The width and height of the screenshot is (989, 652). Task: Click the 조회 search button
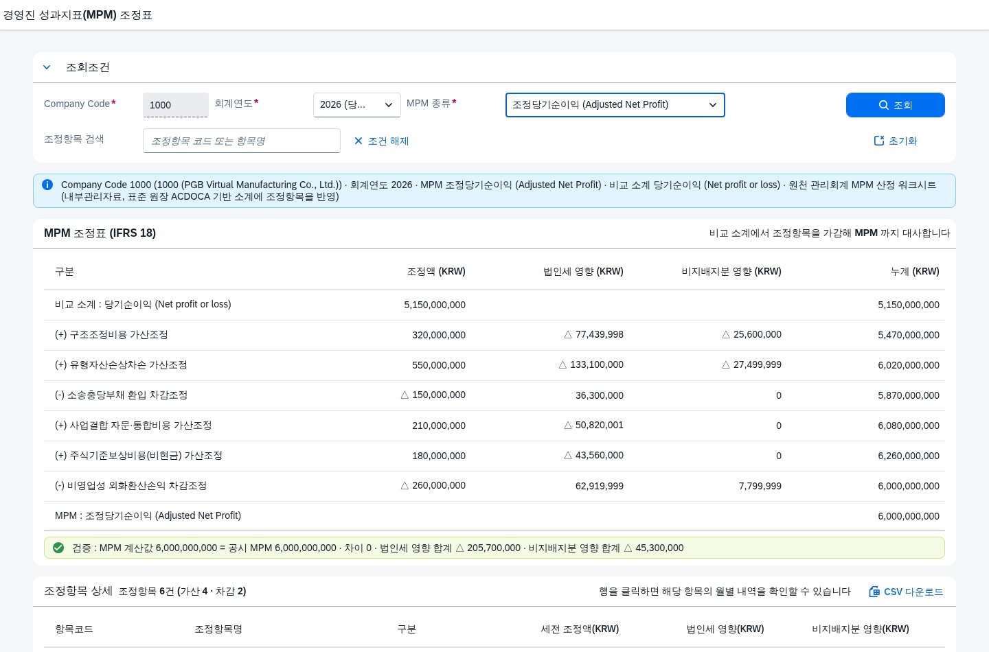point(896,105)
